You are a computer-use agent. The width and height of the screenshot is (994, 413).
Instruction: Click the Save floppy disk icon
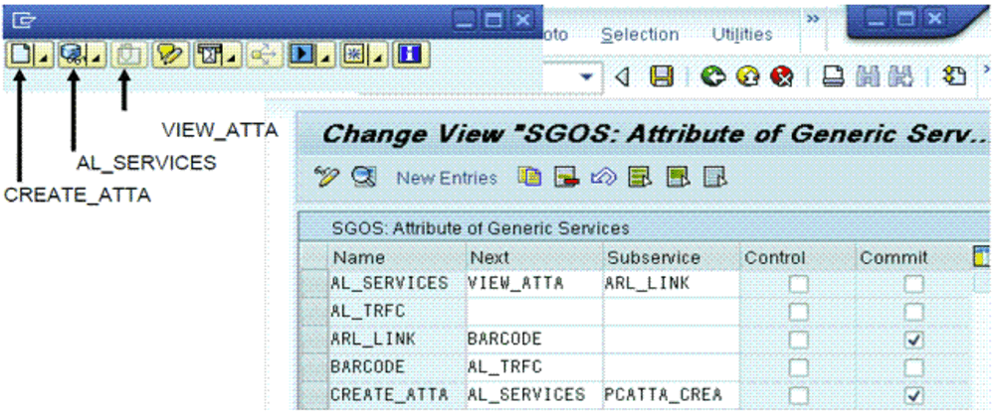[662, 77]
